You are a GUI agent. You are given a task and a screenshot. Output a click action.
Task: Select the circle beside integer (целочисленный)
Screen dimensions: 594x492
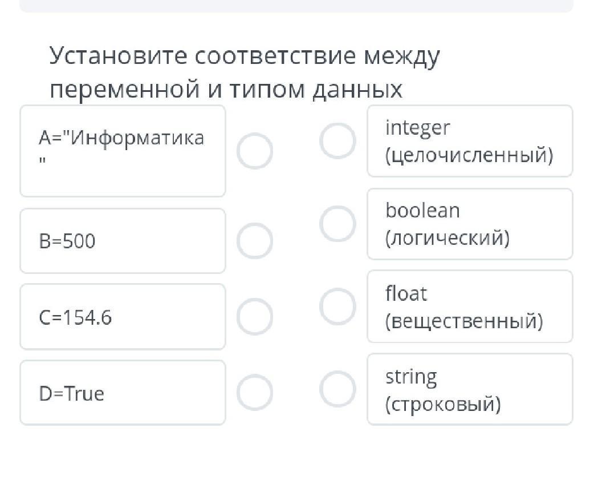[x=337, y=140]
